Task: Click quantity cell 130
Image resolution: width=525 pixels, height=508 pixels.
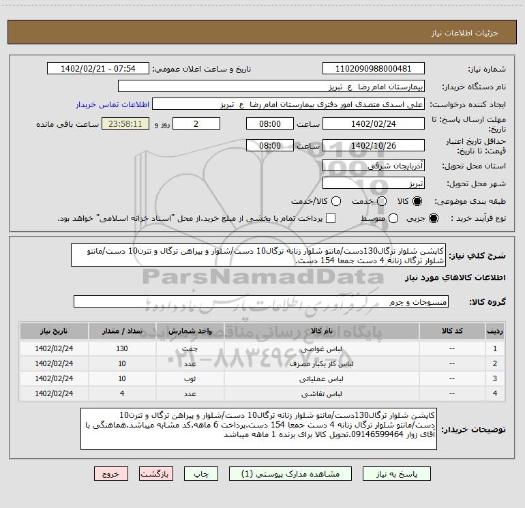Action: click(122, 348)
